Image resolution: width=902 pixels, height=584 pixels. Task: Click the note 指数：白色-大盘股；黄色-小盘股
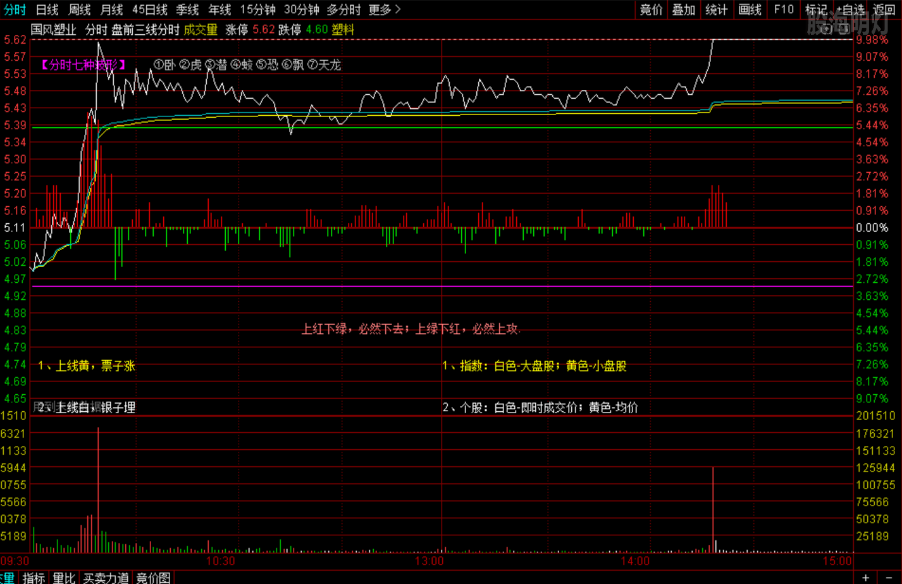click(x=534, y=366)
